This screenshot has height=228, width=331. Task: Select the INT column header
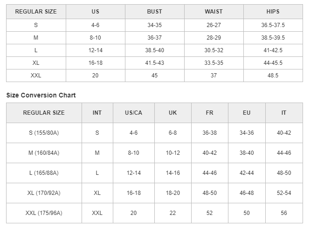97,113
